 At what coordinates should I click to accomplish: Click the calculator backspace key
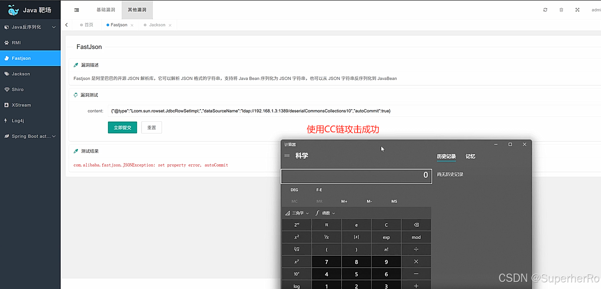pyautogui.click(x=416, y=225)
